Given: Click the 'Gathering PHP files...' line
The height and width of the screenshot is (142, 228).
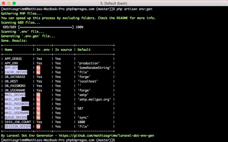Looking at the screenshot, I should coord(21,14).
